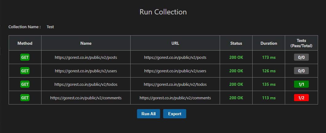
Task: Click GET badge in the comments row
Action: (x=25, y=98)
